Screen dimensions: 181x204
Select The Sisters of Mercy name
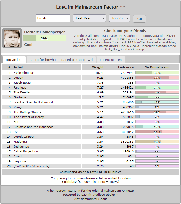coord(29,117)
